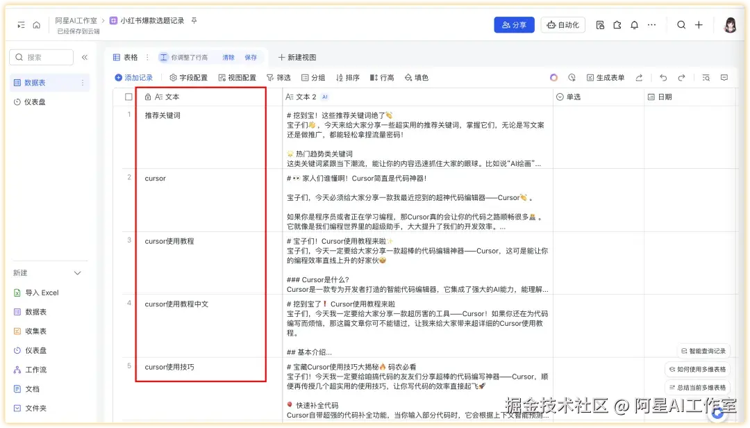750x428 pixels.
Task: Open the more options ellipsis in top bar
Action: (x=651, y=24)
